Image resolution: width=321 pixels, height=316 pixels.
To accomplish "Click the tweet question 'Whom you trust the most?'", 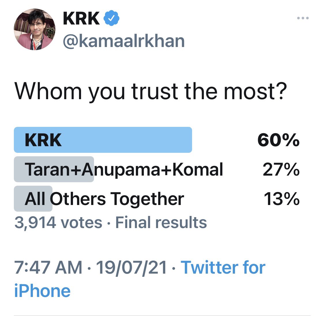I will 150,91.
